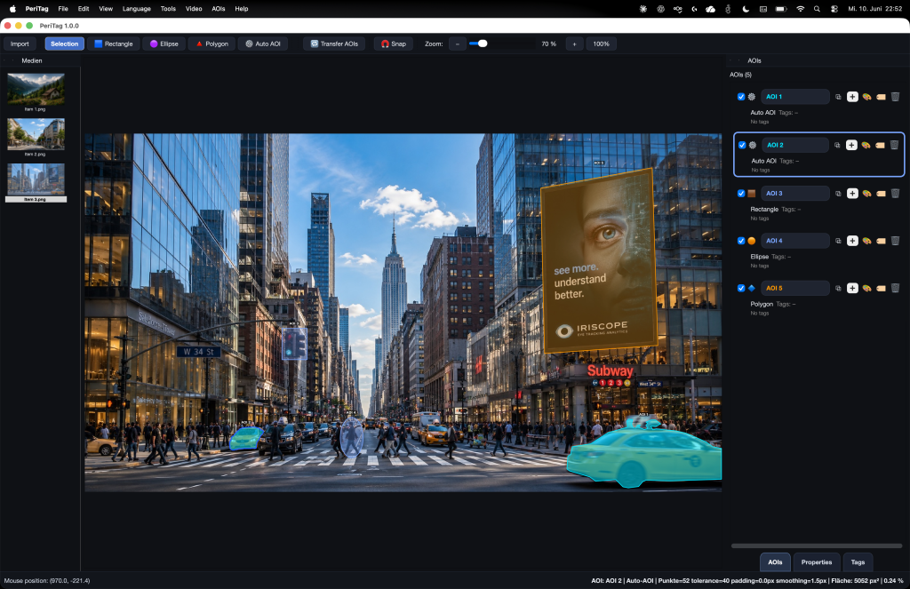Toggle the AOI 5 checkbox
Image resolution: width=910 pixels, height=589 pixels.
[741, 289]
